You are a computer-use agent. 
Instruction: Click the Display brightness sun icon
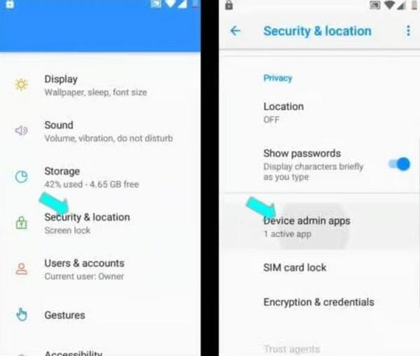pos(22,84)
